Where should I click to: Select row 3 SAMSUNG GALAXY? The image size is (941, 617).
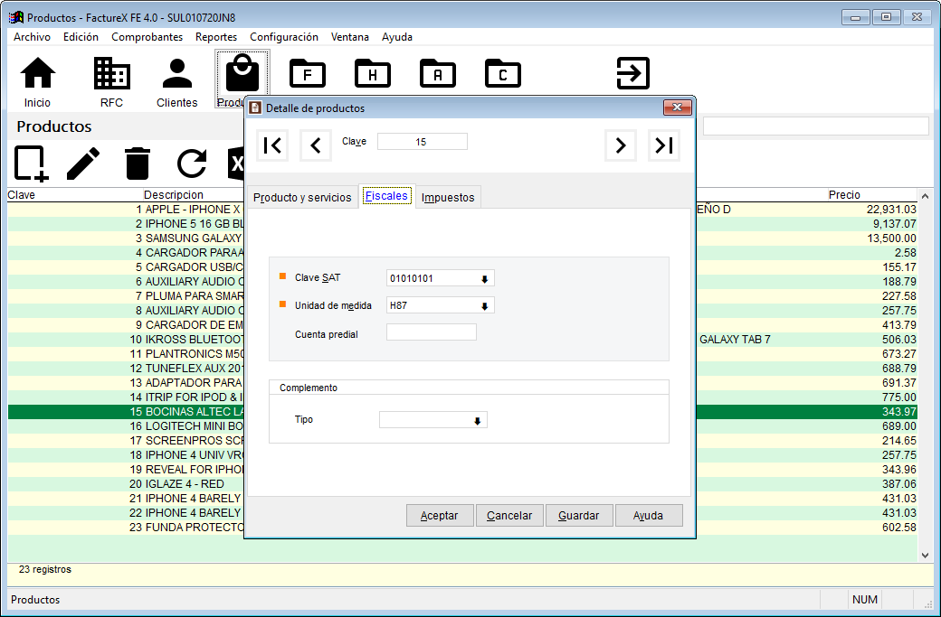[462, 238]
